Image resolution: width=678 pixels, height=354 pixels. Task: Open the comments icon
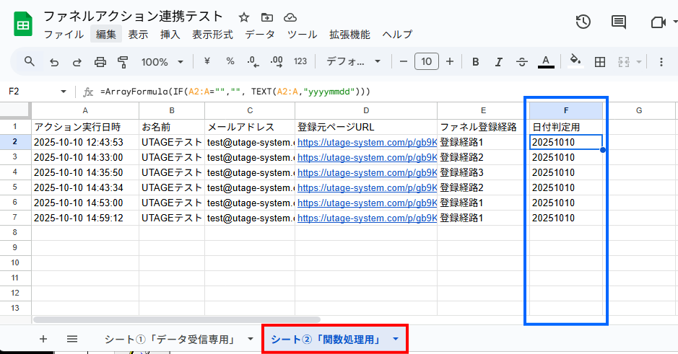[619, 22]
